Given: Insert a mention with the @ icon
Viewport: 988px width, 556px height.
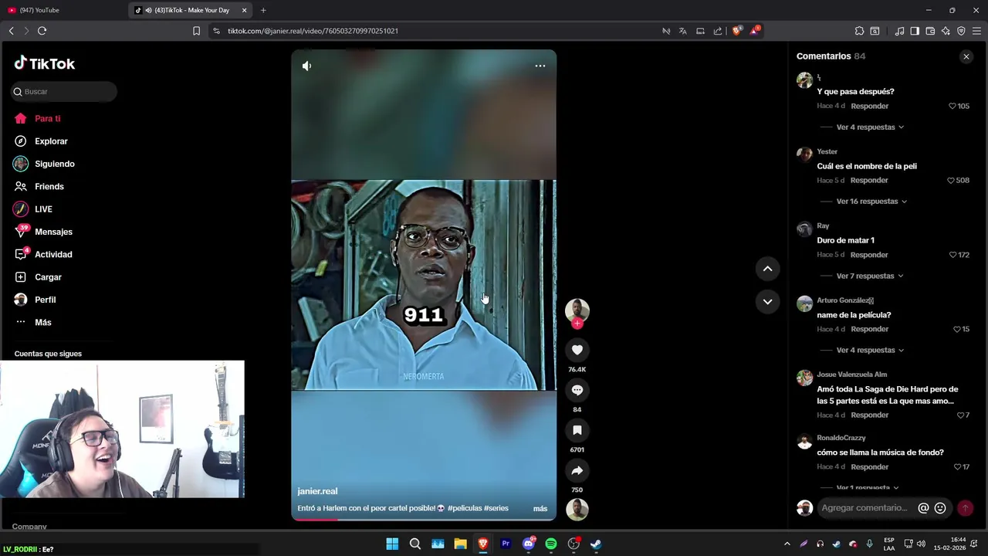Looking at the screenshot, I should click(923, 508).
